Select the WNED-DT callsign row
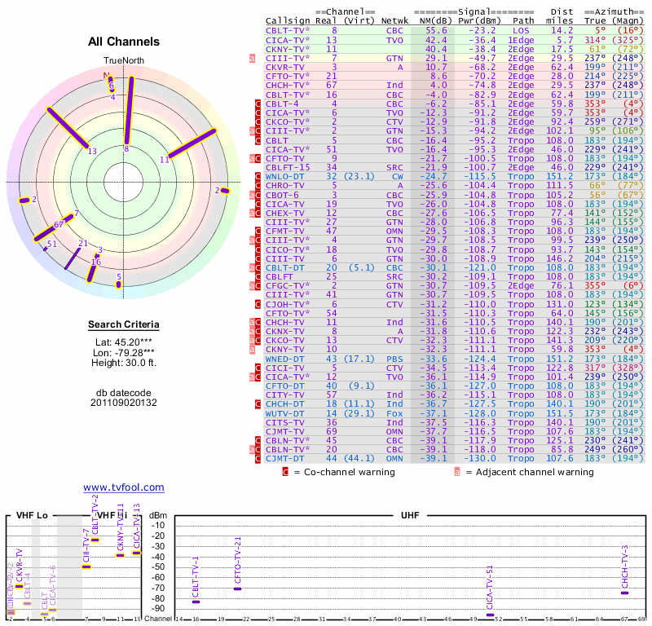Screen dimensions: 652x626 pyautogui.click(x=285, y=359)
